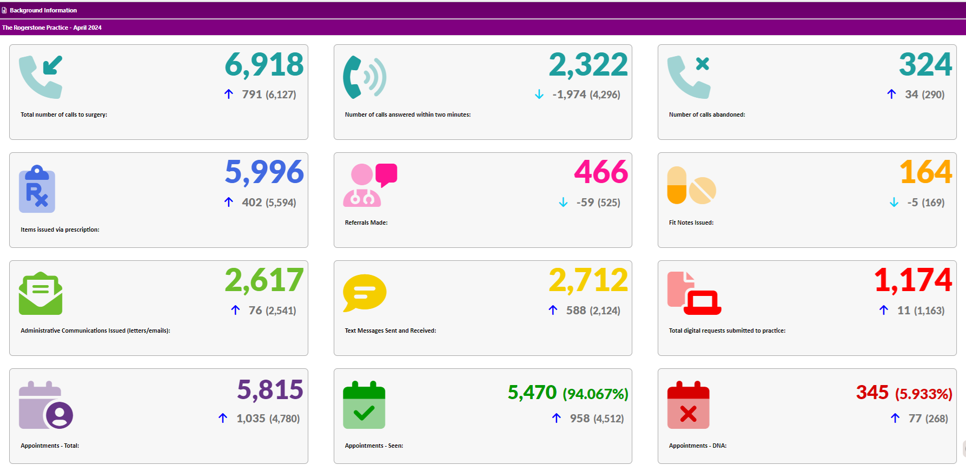Click the 6,918 total calls value
This screenshot has width=966, height=472.
264,65
